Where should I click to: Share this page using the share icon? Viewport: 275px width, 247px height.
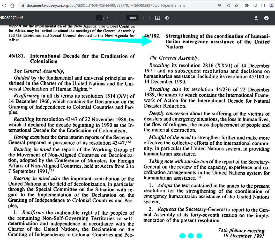(x=228, y=5)
